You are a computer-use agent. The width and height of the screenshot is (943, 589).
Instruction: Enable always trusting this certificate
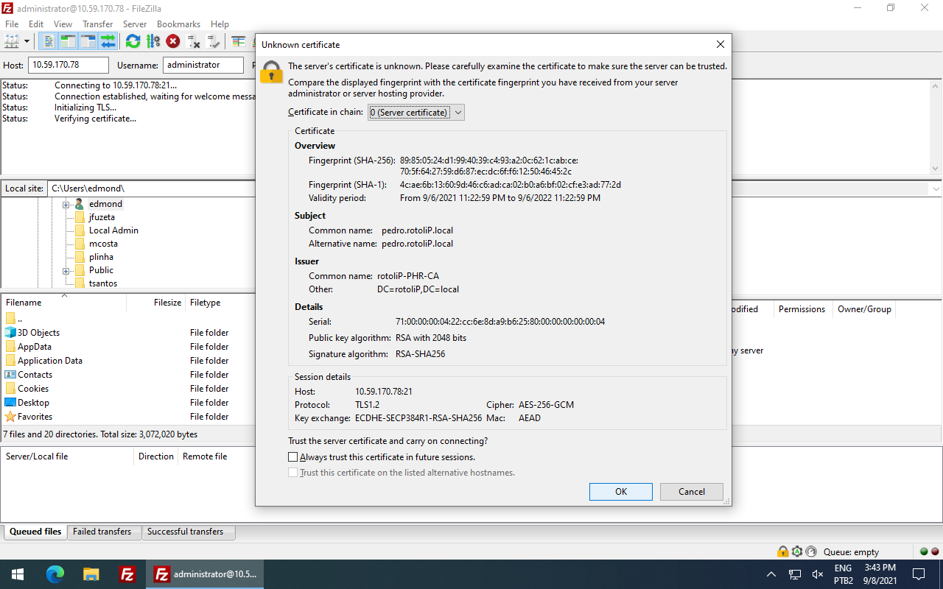(x=292, y=456)
